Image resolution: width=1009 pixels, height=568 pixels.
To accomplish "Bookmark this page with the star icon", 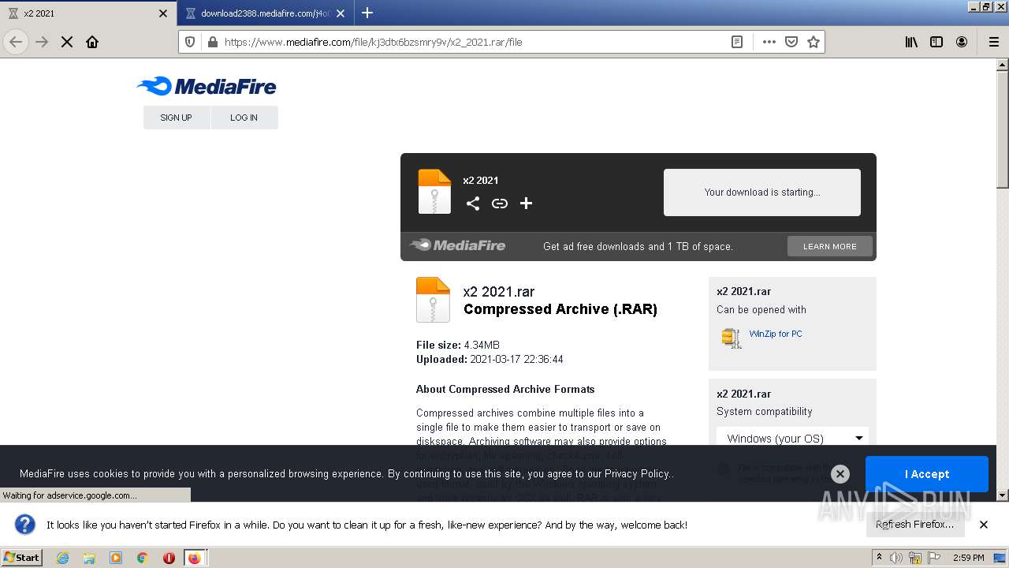I will 814,42.
